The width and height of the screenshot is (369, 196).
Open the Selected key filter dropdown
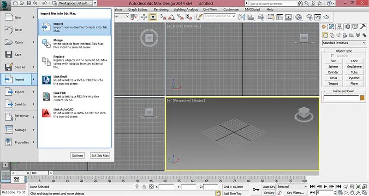(x=292, y=186)
